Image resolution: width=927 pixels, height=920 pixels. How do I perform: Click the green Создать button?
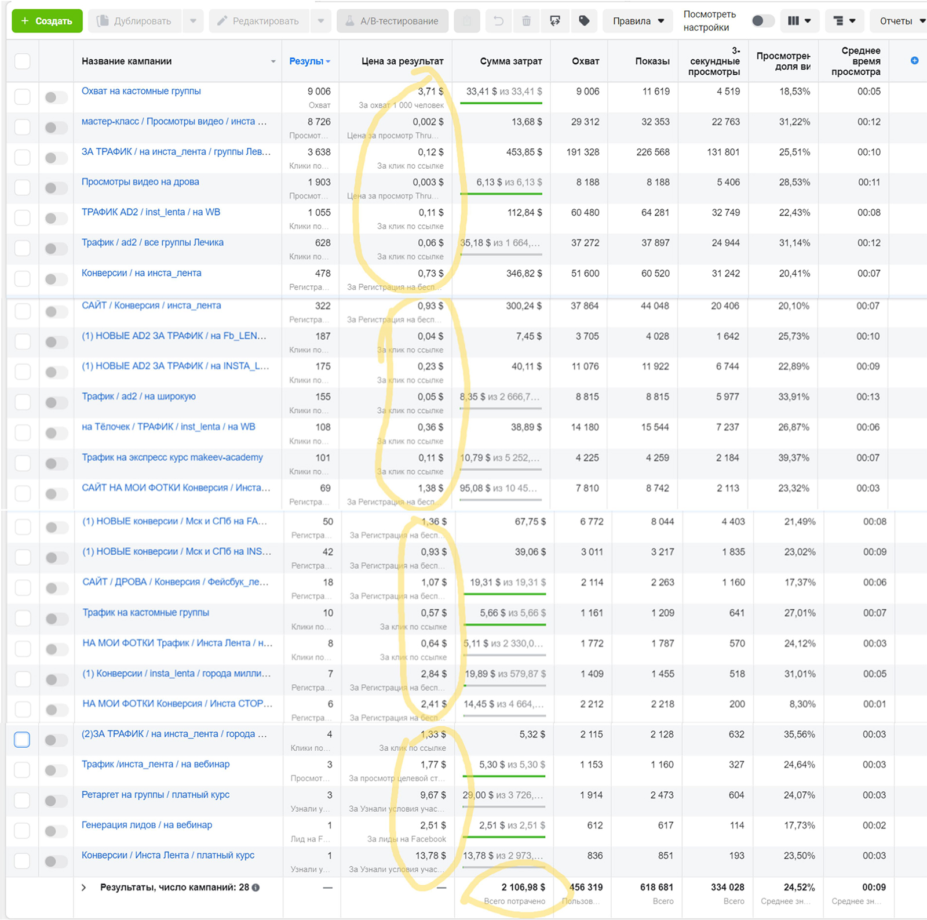[47, 21]
